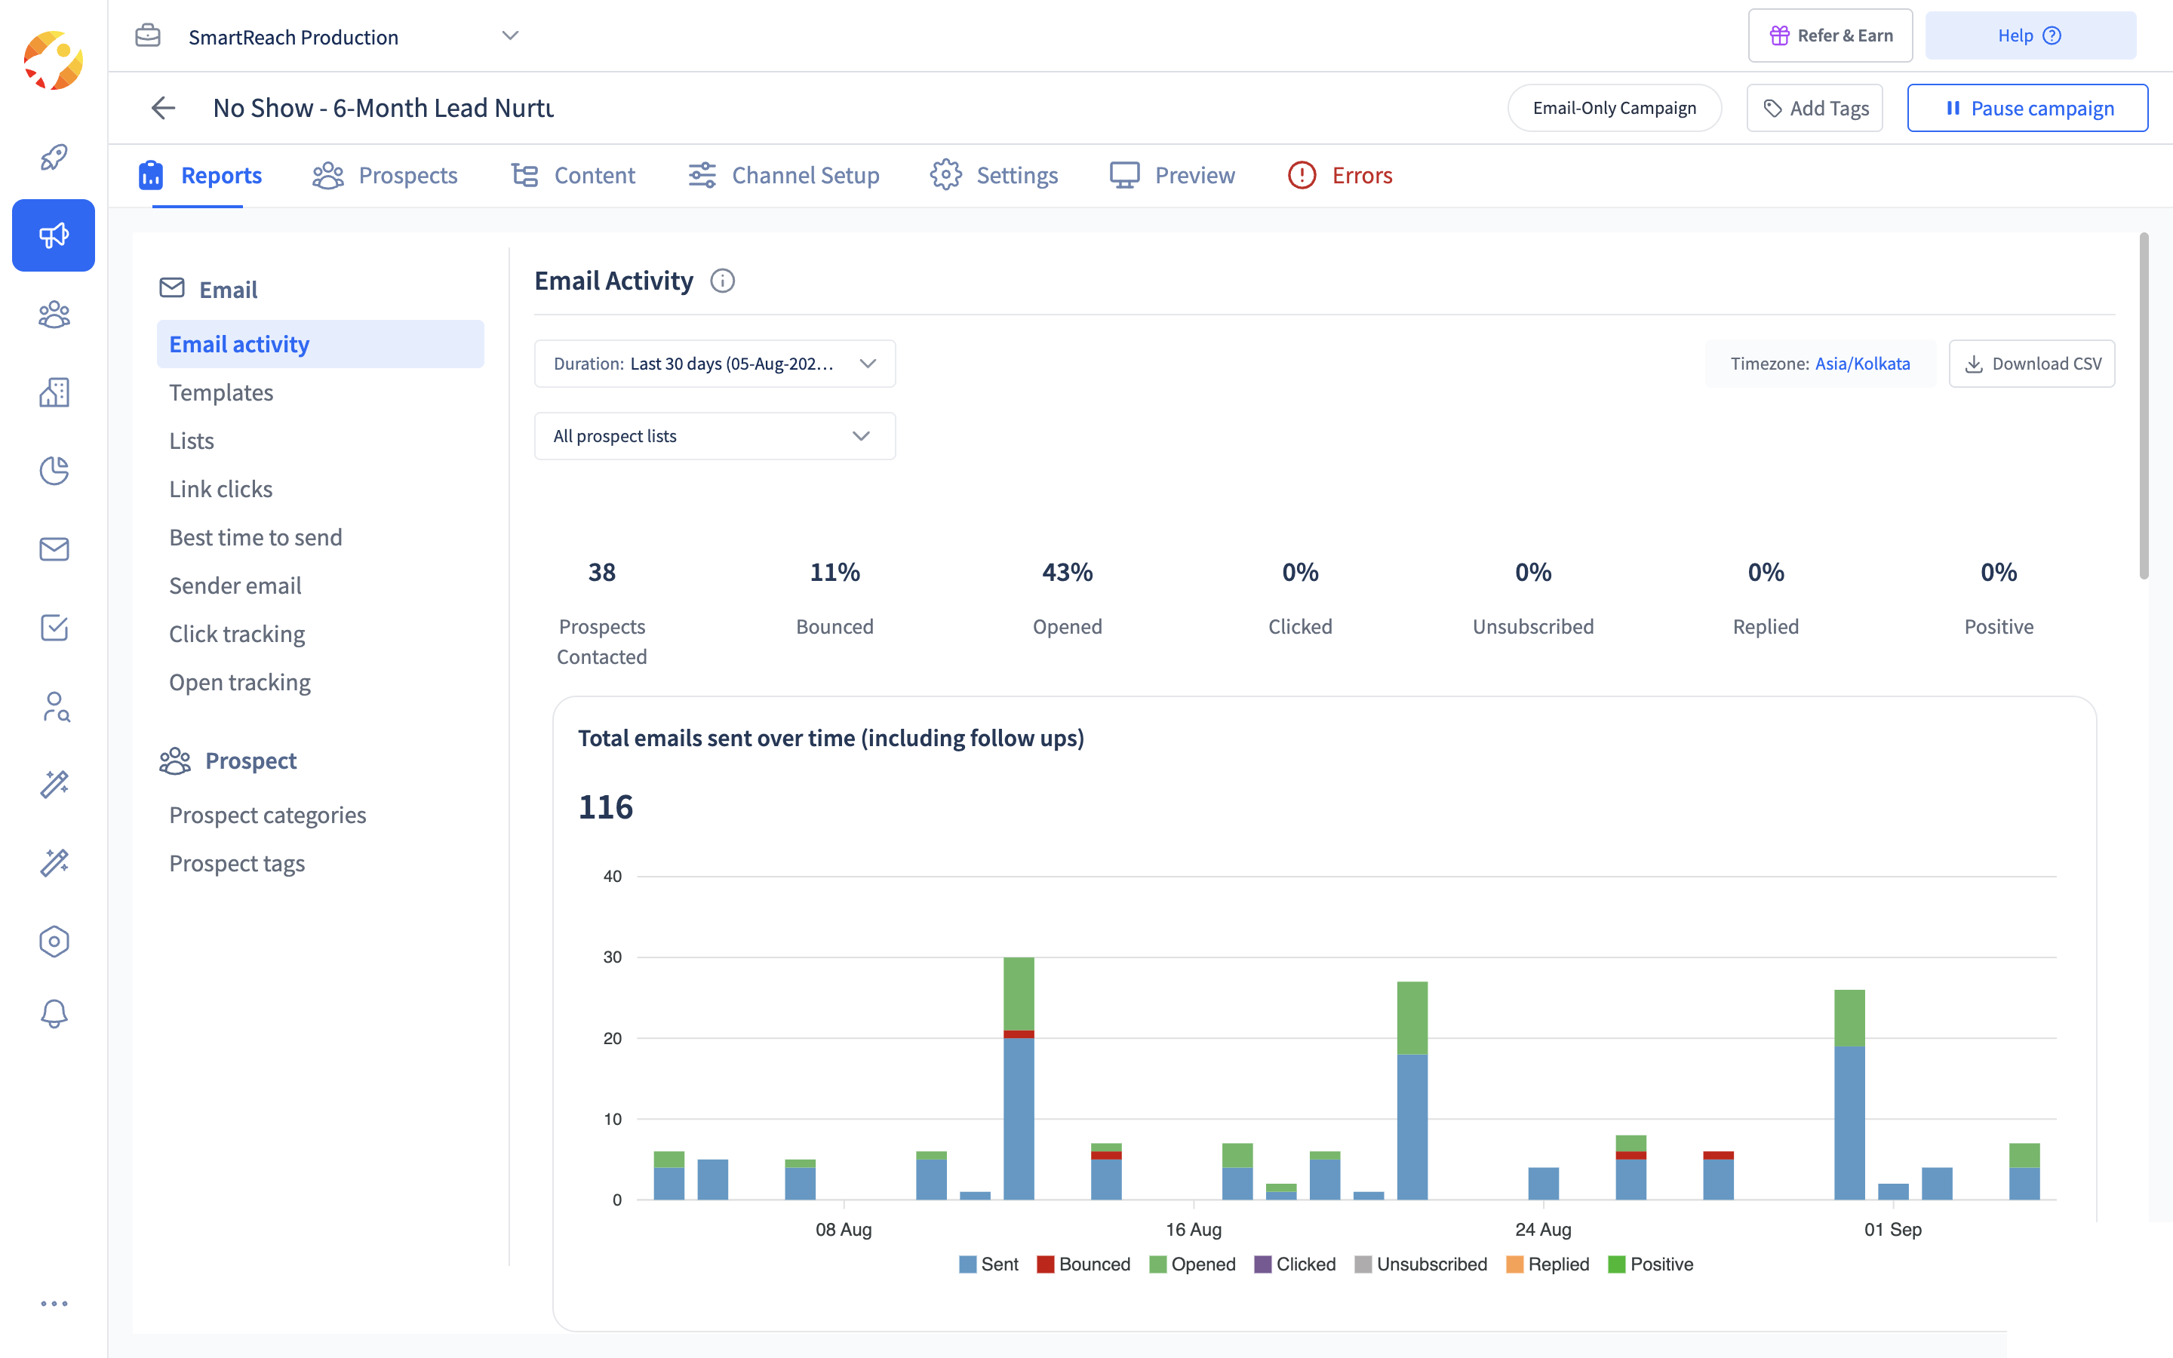Open the lower magic wand sidebar icon
The image size is (2173, 1358).
[x=54, y=862]
